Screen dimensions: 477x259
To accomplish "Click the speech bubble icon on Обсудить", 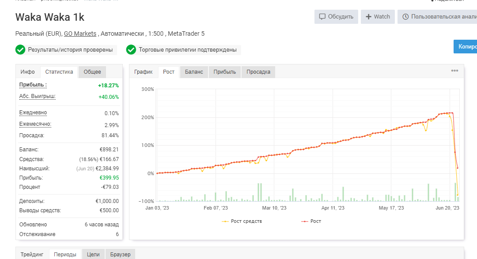I will (x=322, y=17).
